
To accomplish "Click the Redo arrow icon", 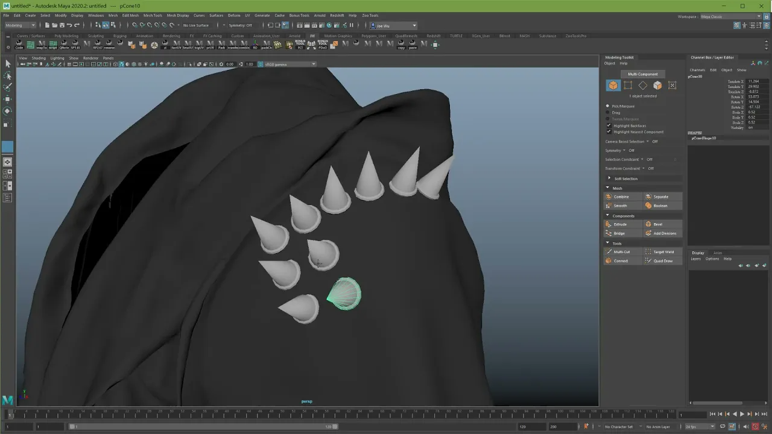I will tap(77, 25).
